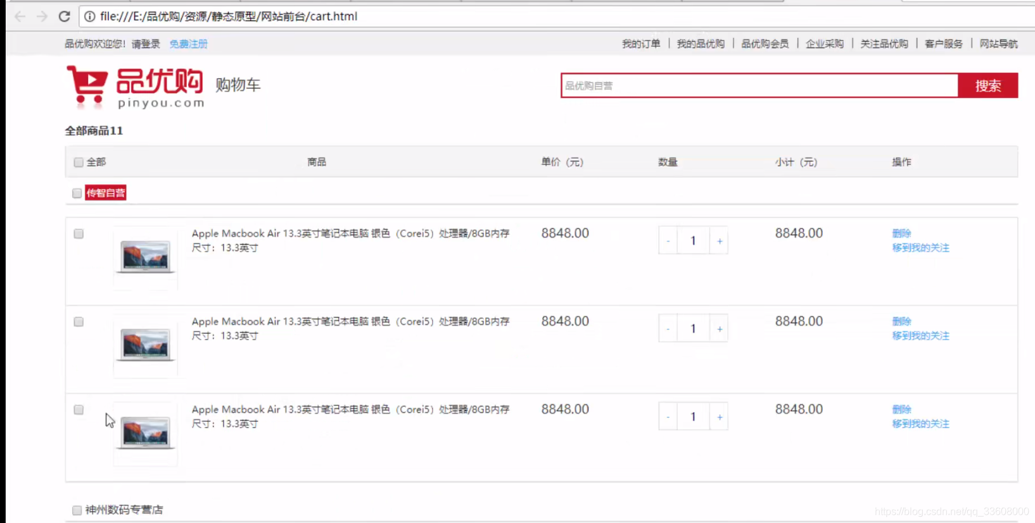Image resolution: width=1035 pixels, height=523 pixels.
Task: Increase quantity of first Macbook item
Action: (719, 241)
